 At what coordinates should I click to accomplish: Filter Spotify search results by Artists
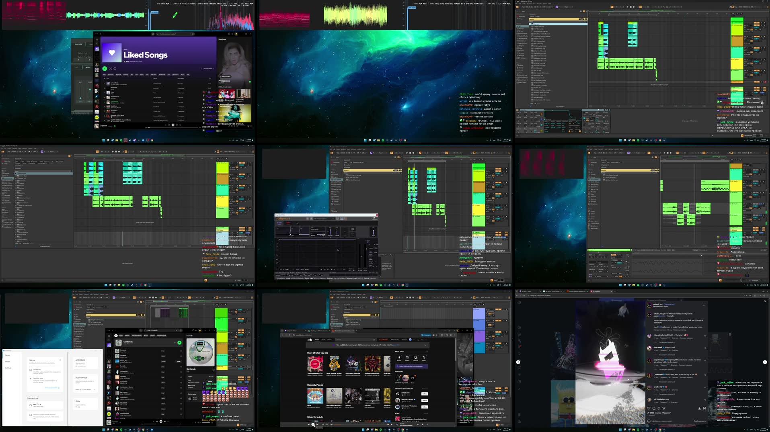click(146, 336)
